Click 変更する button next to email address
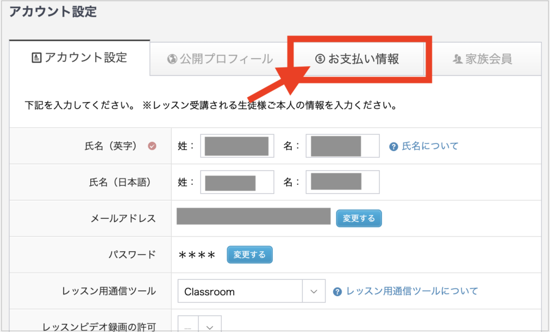 pyautogui.click(x=359, y=218)
